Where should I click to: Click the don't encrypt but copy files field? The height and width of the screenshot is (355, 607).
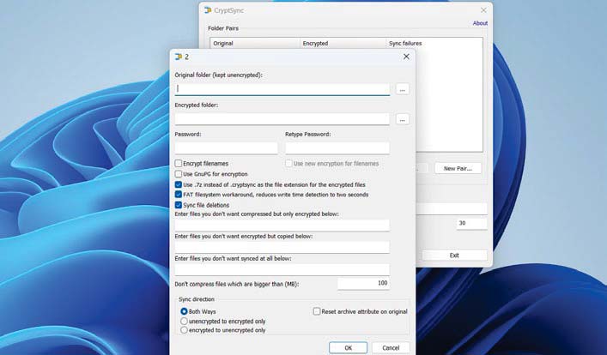click(x=282, y=248)
